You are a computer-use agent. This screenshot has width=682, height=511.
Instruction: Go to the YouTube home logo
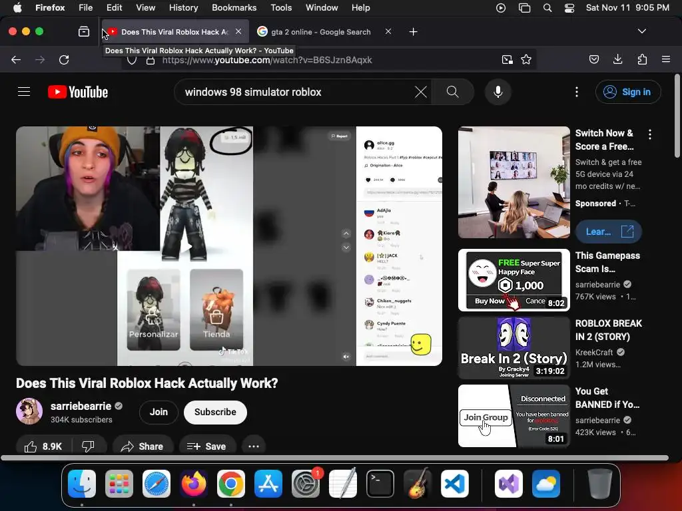(78, 92)
